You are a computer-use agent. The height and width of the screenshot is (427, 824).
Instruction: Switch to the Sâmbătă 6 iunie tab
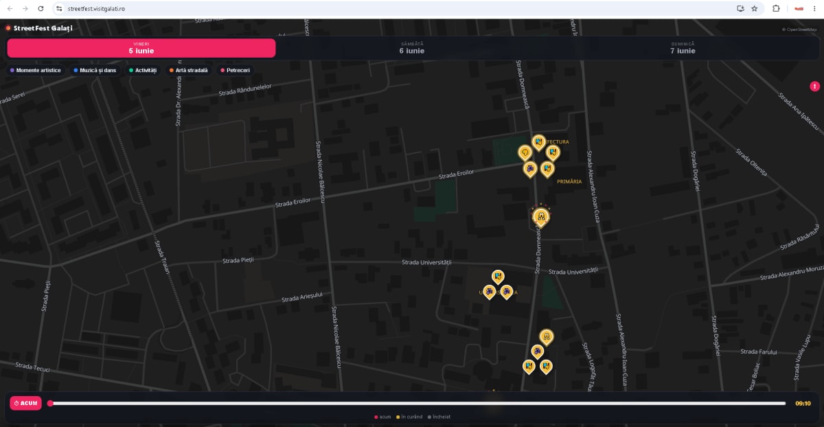coord(412,48)
